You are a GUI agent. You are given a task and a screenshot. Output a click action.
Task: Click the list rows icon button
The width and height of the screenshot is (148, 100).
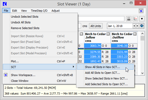(129, 19)
